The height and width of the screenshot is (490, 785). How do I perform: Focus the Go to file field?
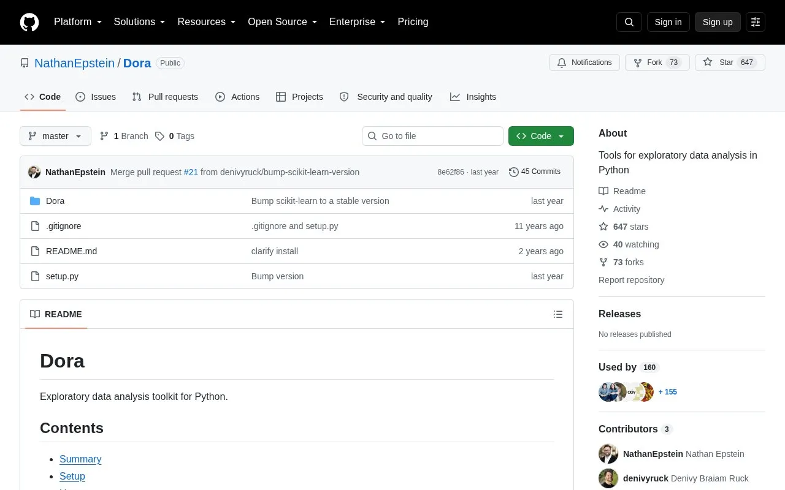tap(432, 136)
